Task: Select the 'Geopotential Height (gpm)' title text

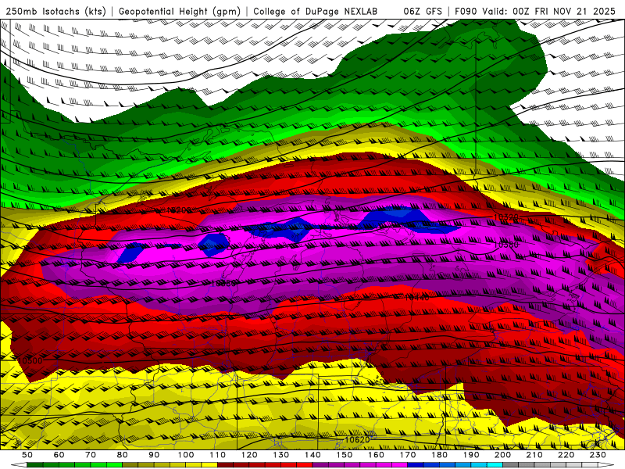Action: 180,11
